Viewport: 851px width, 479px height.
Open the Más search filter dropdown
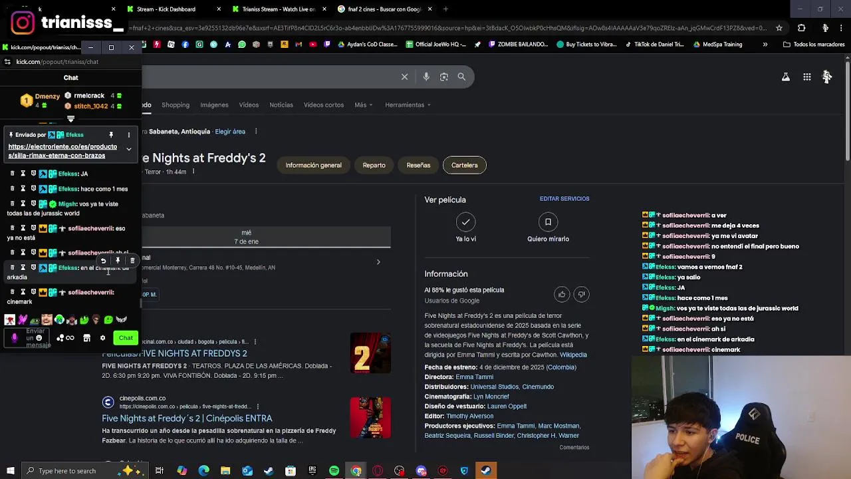point(363,105)
